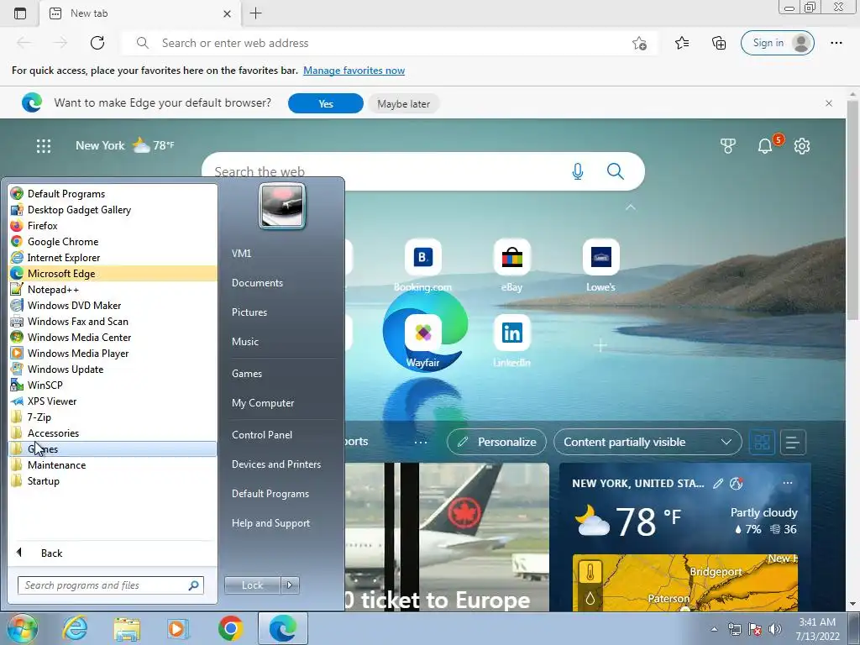The image size is (860, 645).
Task: Click the volume icon in system tray
Action: (x=775, y=628)
